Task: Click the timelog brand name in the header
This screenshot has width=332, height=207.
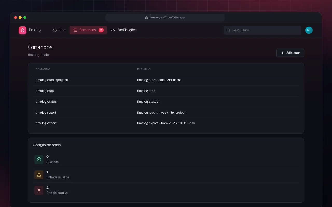Action: [35, 30]
